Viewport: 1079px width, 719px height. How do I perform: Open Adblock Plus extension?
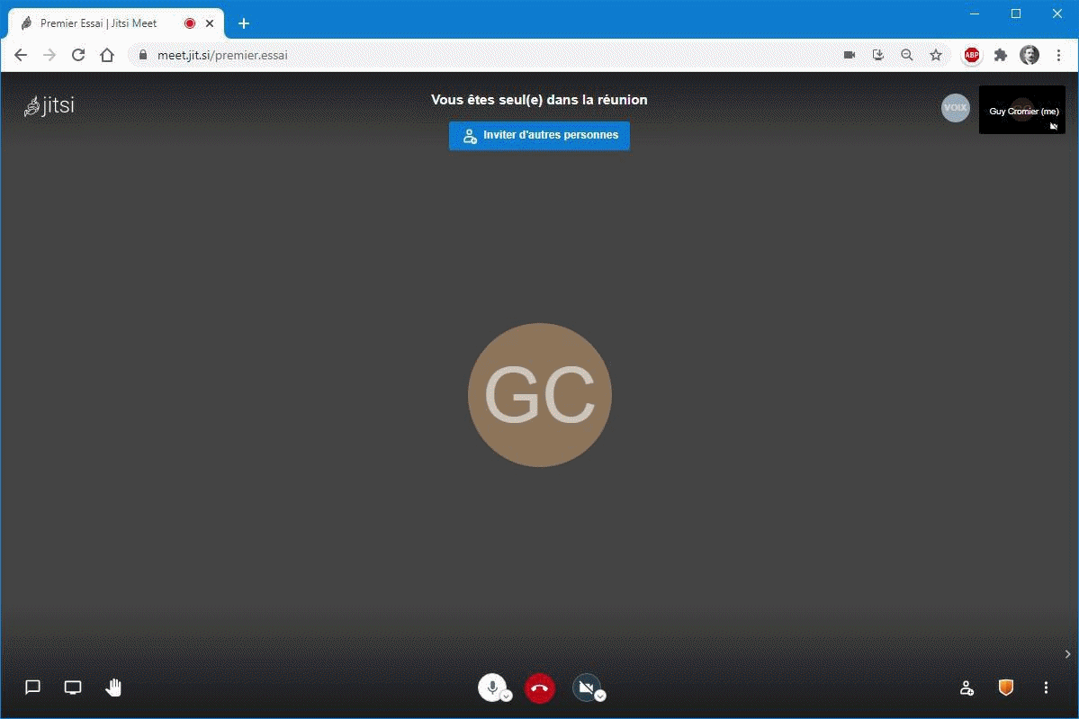(x=972, y=55)
